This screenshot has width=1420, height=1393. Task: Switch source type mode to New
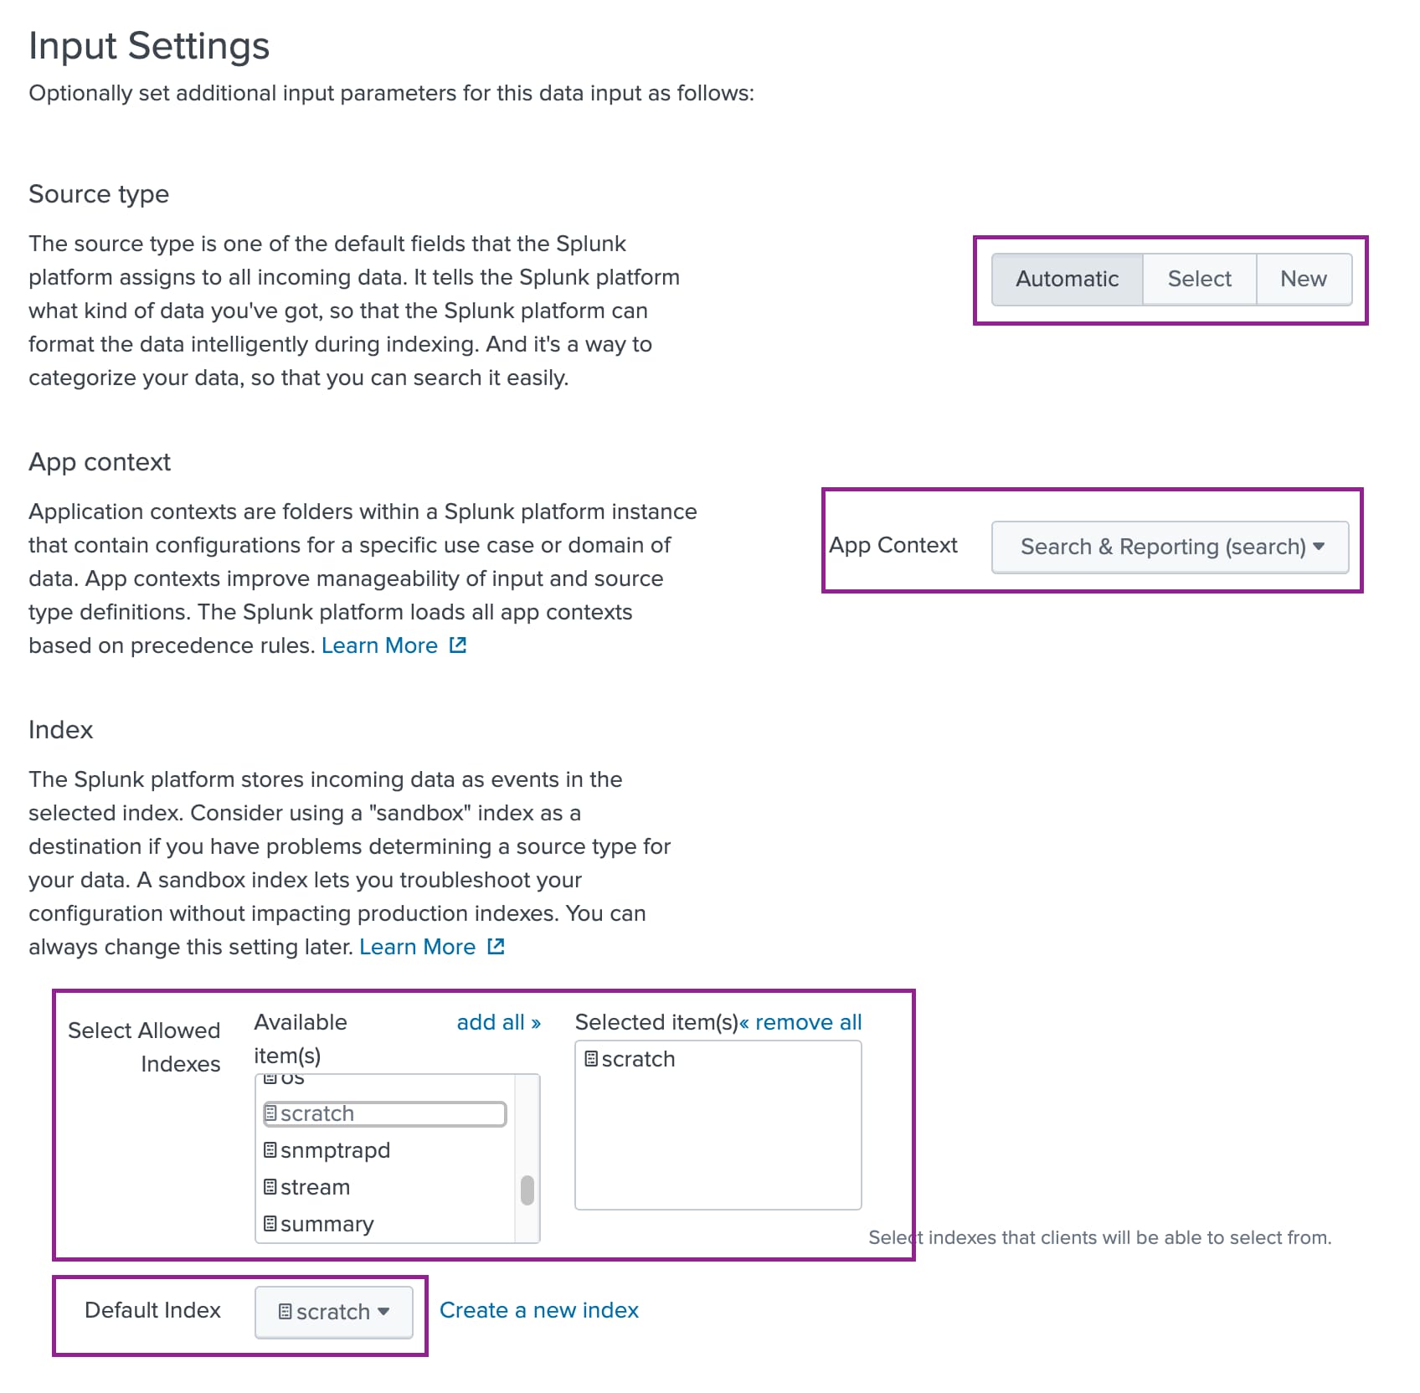(1304, 279)
